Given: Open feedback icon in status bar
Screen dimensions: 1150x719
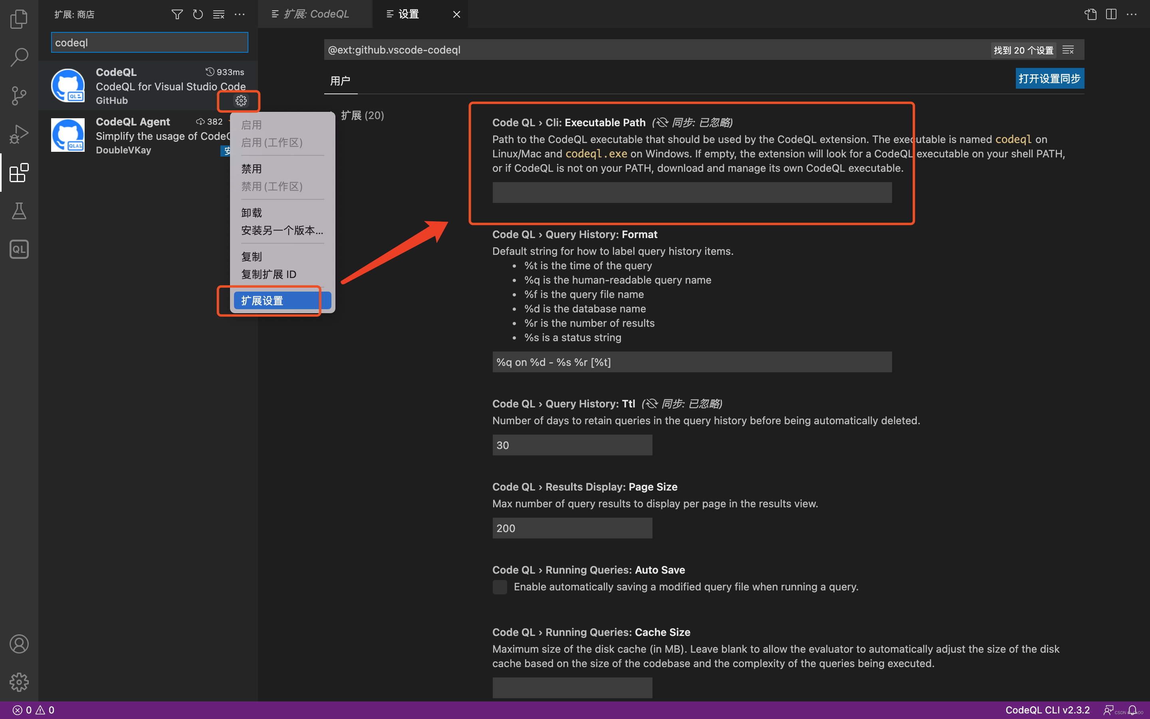Looking at the screenshot, I should [1108, 710].
